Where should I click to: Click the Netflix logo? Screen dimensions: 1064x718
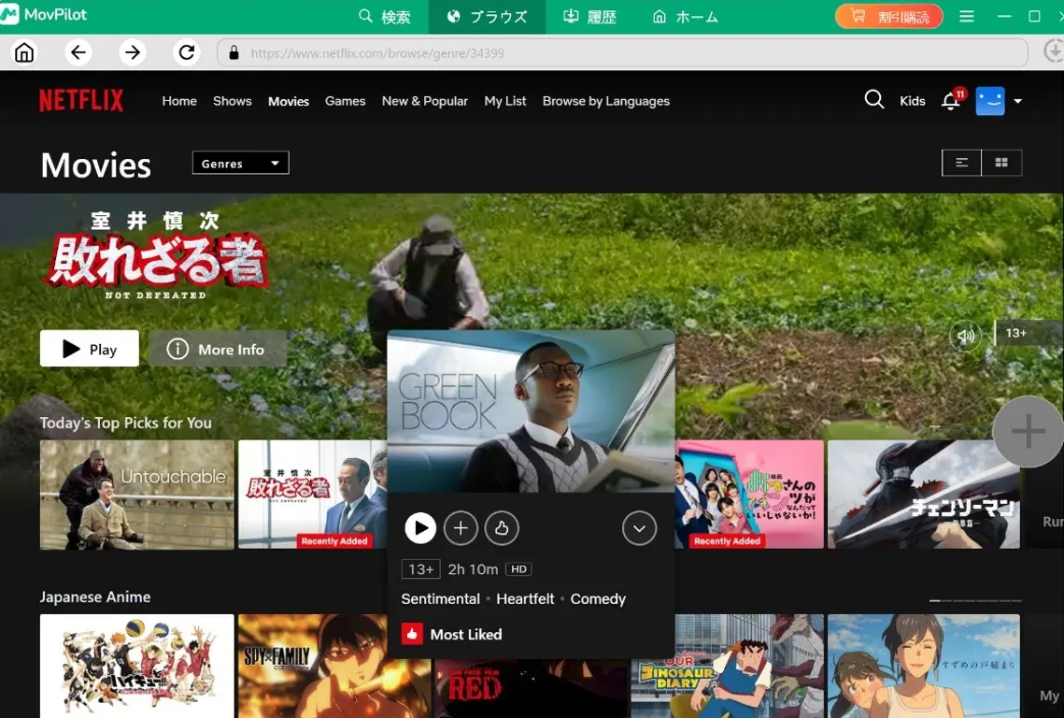pos(81,101)
